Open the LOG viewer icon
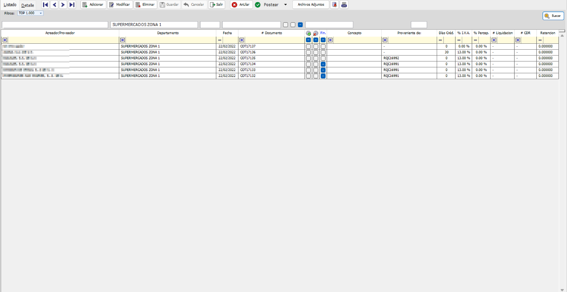The width and height of the screenshot is (567, 292). pyautogui.click(x=344, y=5)
